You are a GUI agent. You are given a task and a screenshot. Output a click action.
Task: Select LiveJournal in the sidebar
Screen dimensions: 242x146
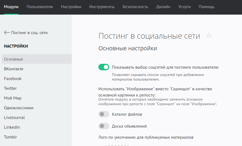(14, 118)
